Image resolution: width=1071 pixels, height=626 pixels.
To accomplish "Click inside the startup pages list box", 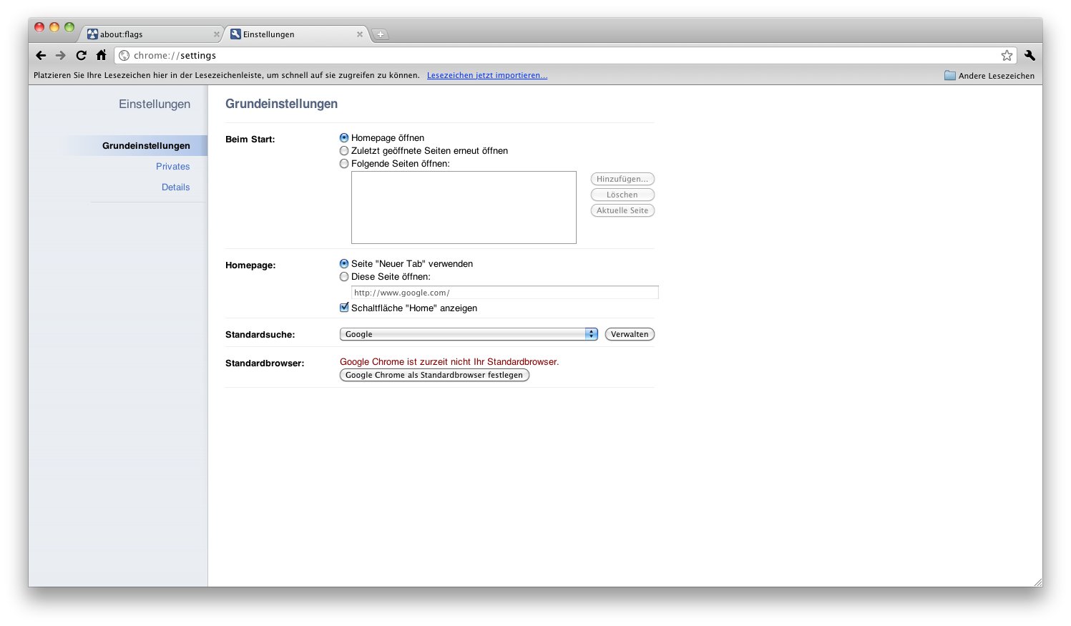I will pos(464,207).
